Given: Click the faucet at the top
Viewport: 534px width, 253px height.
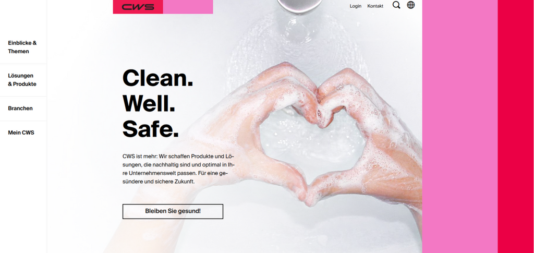Looking at the screenshot, I should (299, 6).
